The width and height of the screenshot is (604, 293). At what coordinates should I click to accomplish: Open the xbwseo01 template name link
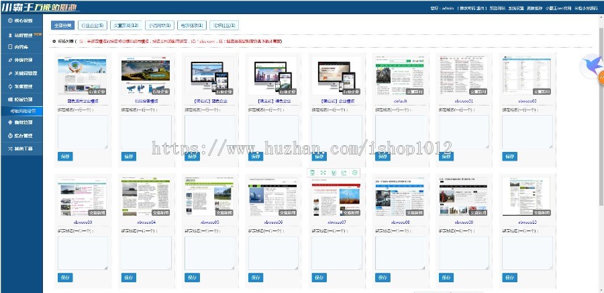pos(464,101)
